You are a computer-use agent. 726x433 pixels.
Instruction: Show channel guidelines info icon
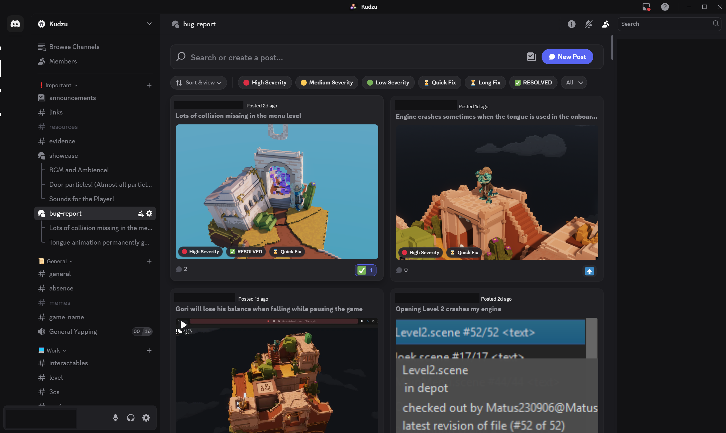(x=571, y=24)
